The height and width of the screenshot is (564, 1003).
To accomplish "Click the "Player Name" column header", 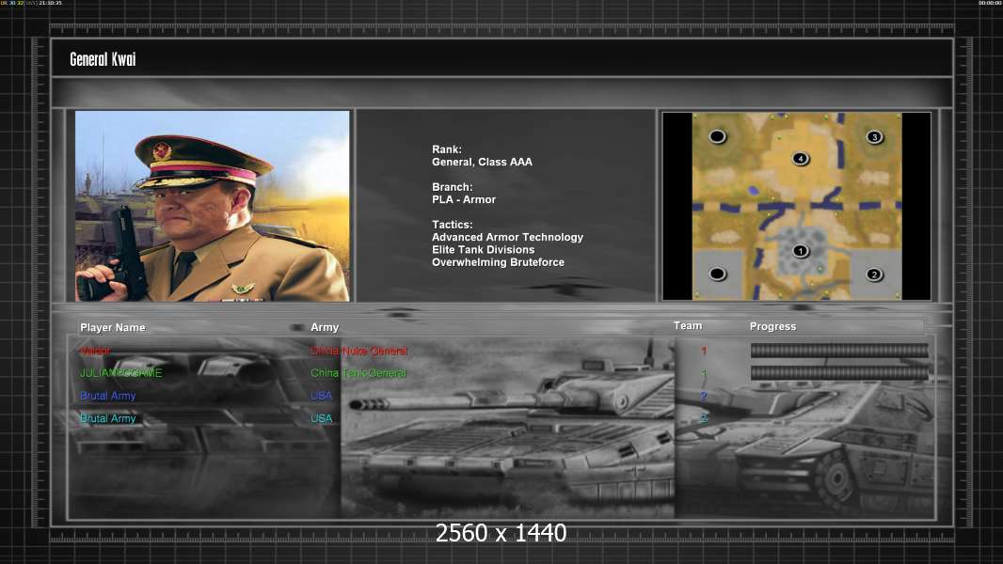I will 113,328.
